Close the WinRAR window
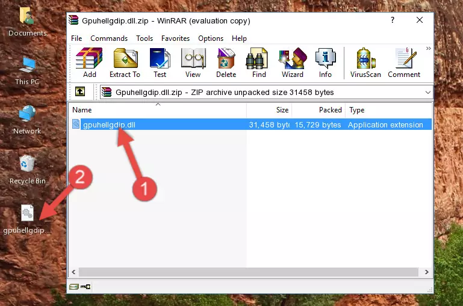This screenshot has height=306, width=463. point(420,20)
